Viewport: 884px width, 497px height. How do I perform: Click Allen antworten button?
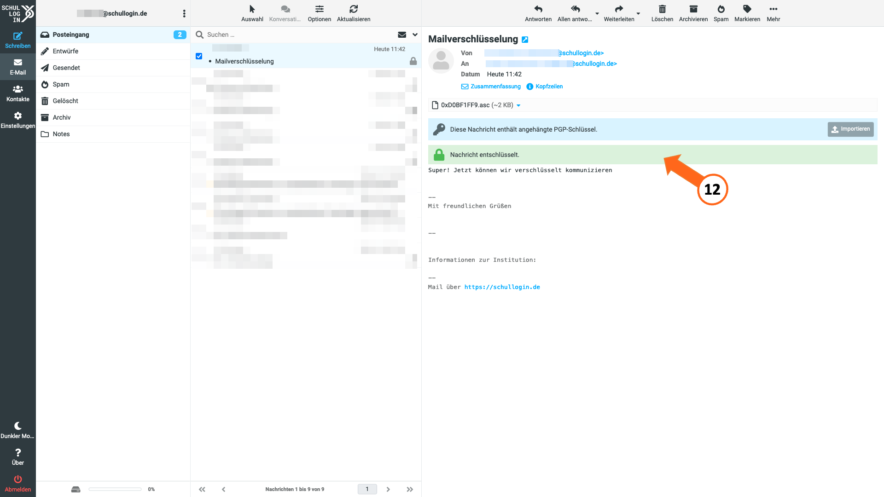575,13
